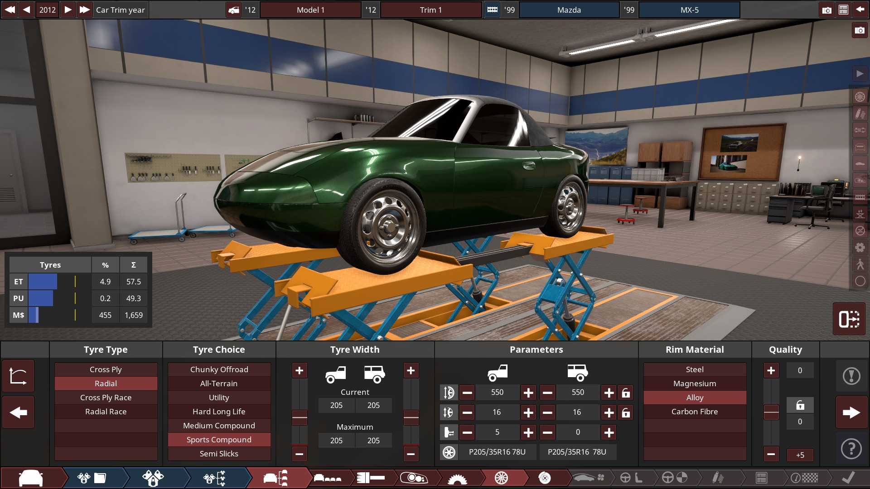Click the reset/undo icon above back arrow
870x489 pixels.
coord(18,376)
